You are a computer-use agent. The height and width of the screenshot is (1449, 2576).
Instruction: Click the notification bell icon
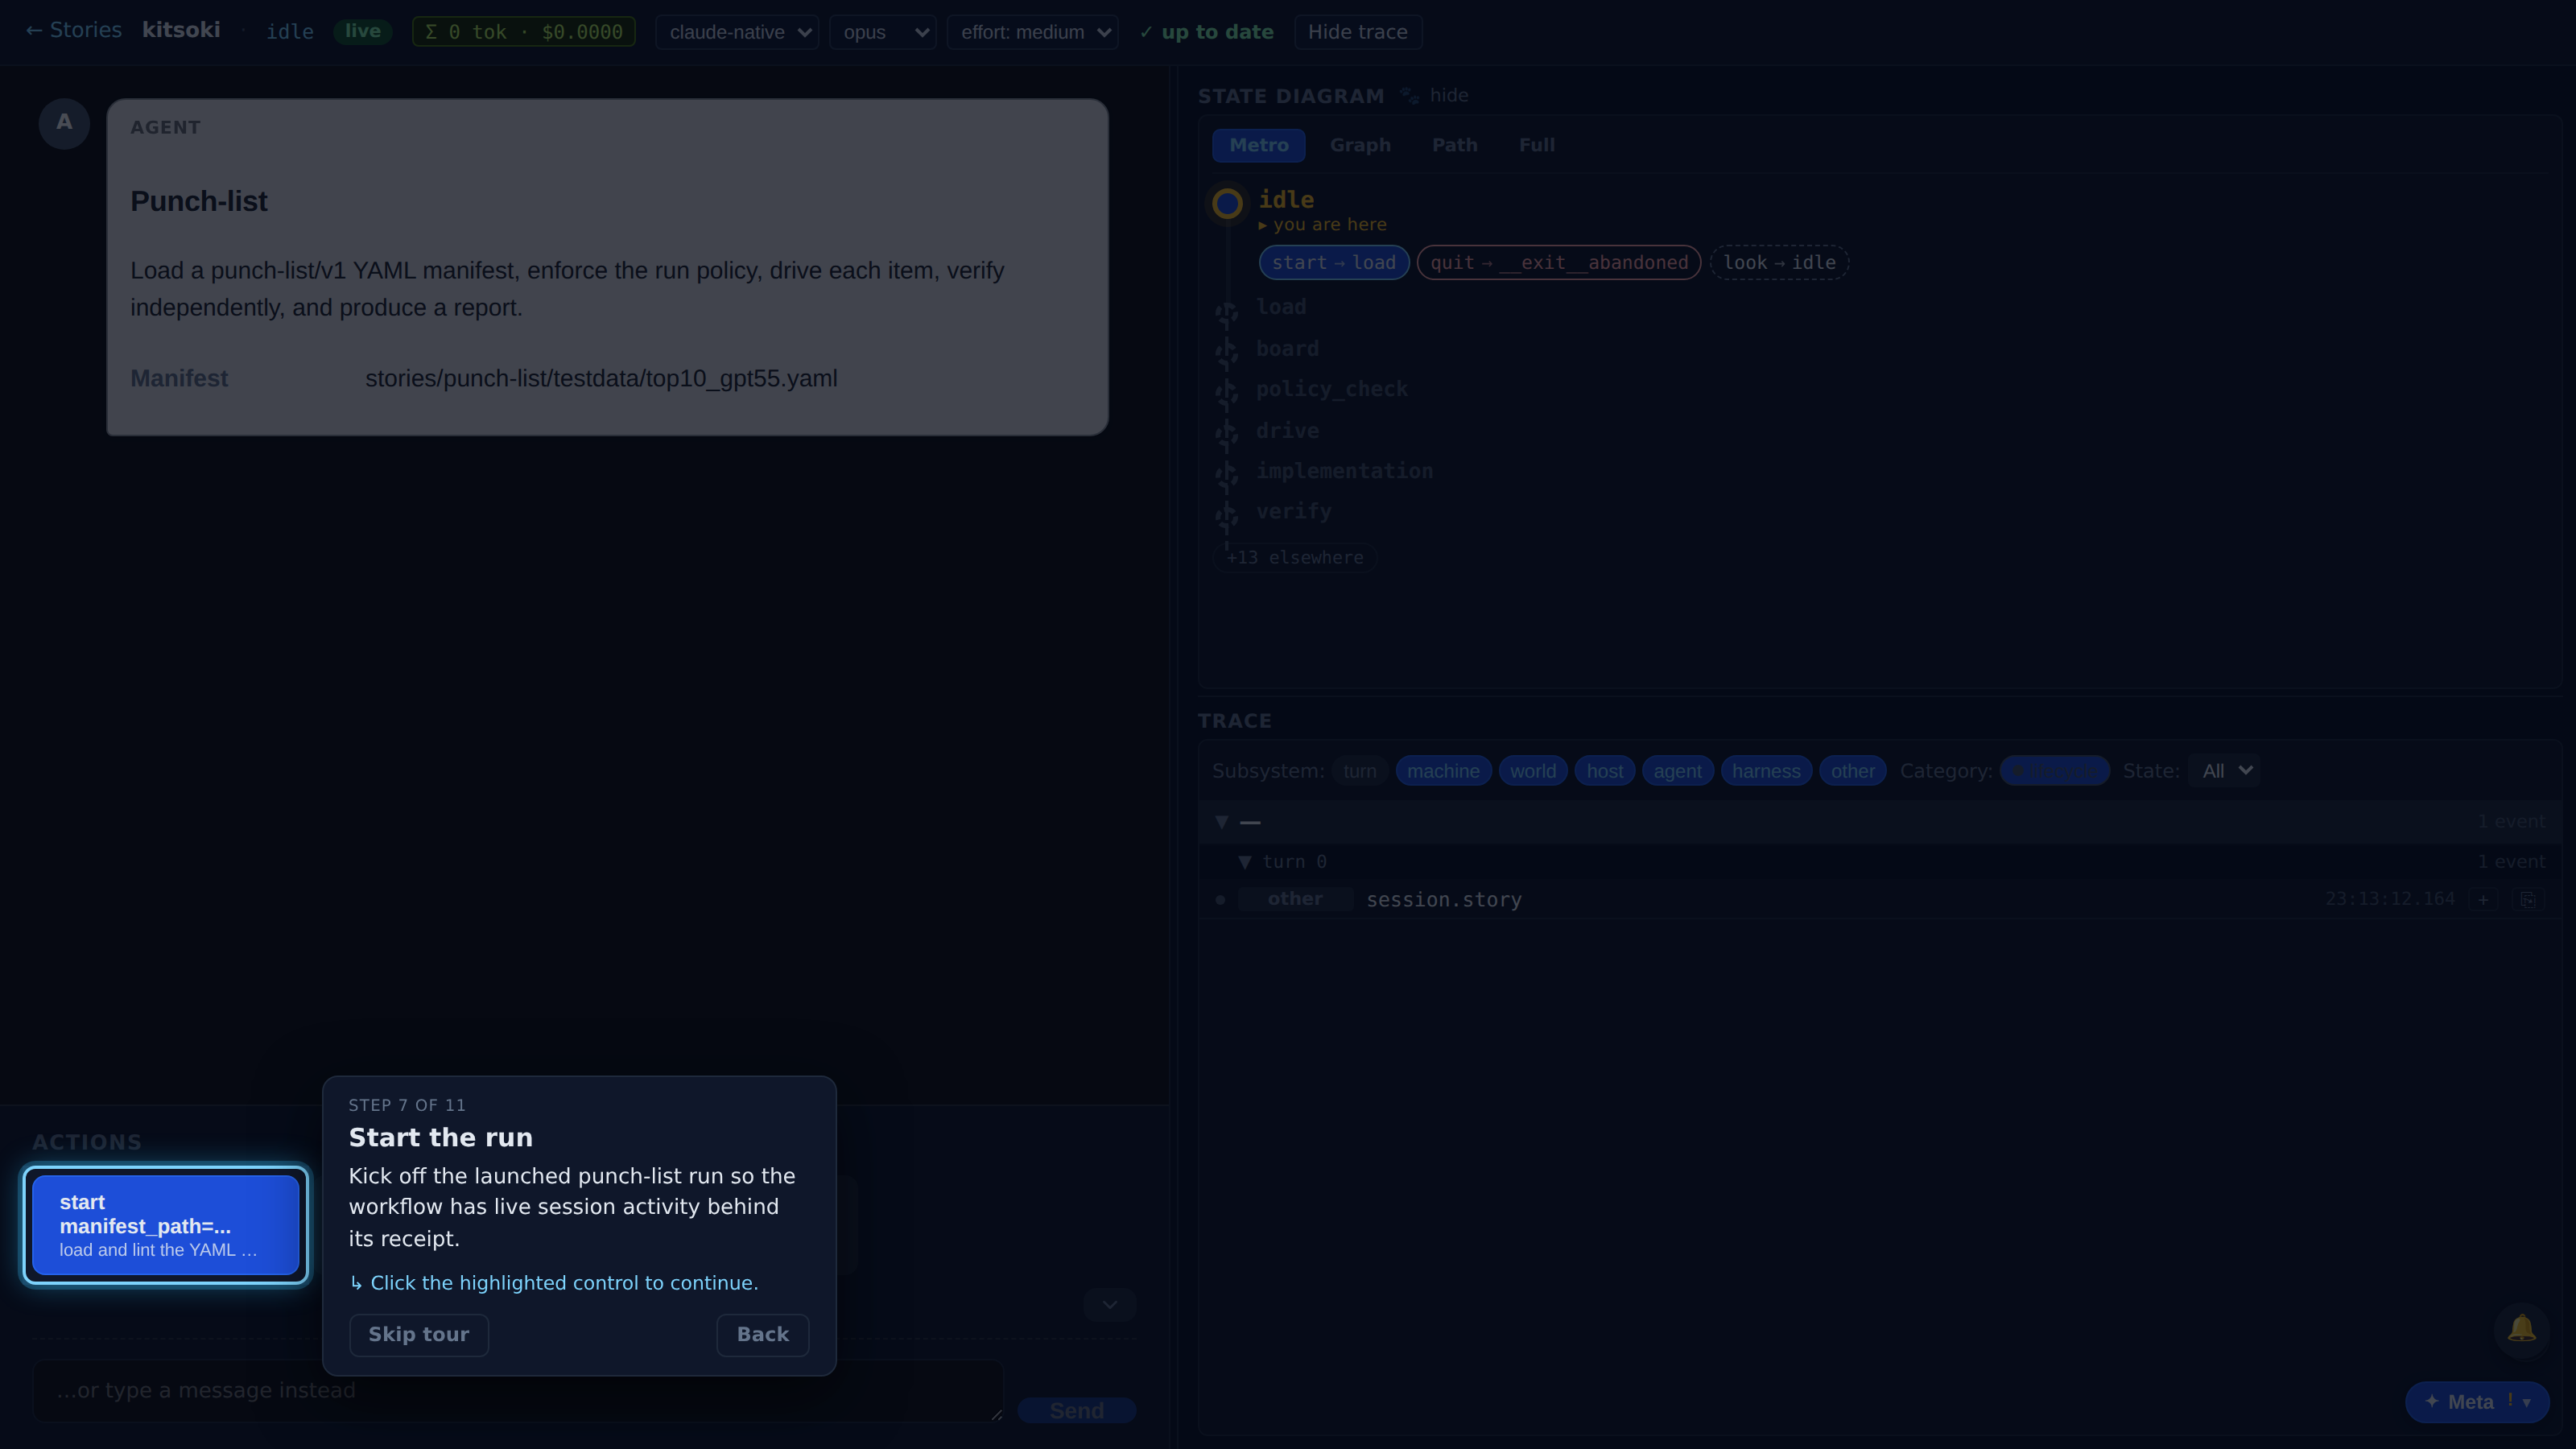point(2521,1329)
